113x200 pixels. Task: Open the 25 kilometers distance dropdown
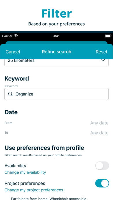coord(56,63)
